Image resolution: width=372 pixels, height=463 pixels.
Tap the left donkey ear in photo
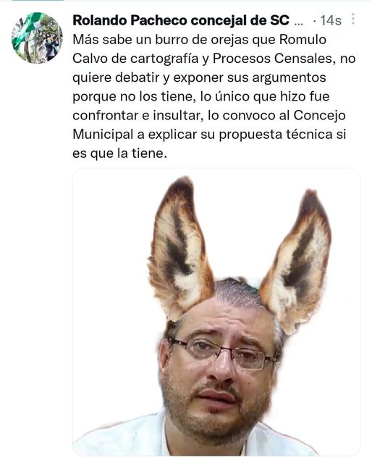tap(180, 248)
